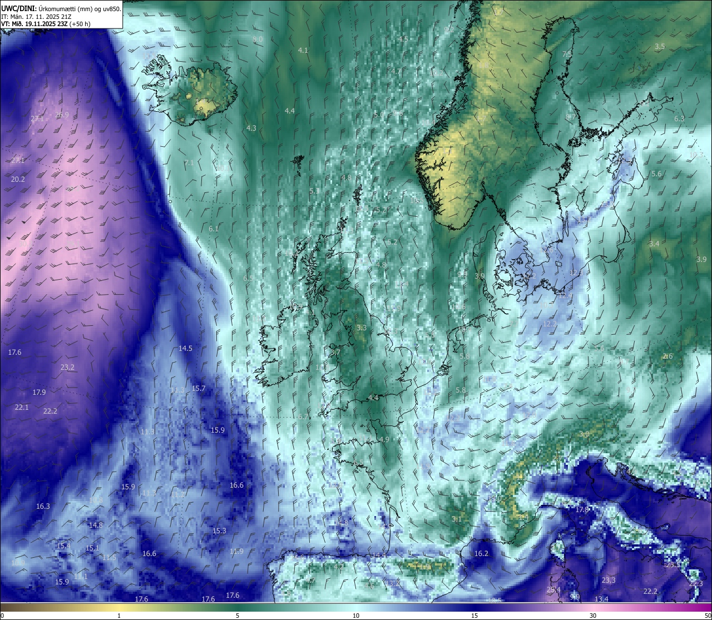Click the legend tick label '1'

118,616
